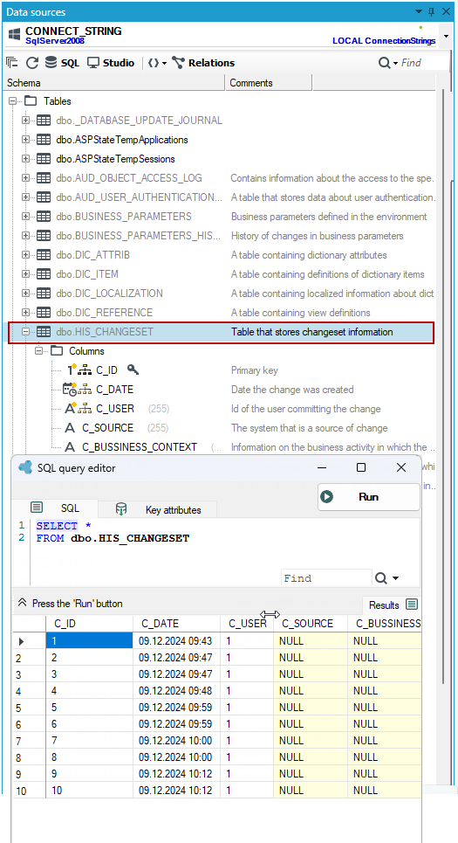Focus the Find field in SQL editor

[326, 578]
